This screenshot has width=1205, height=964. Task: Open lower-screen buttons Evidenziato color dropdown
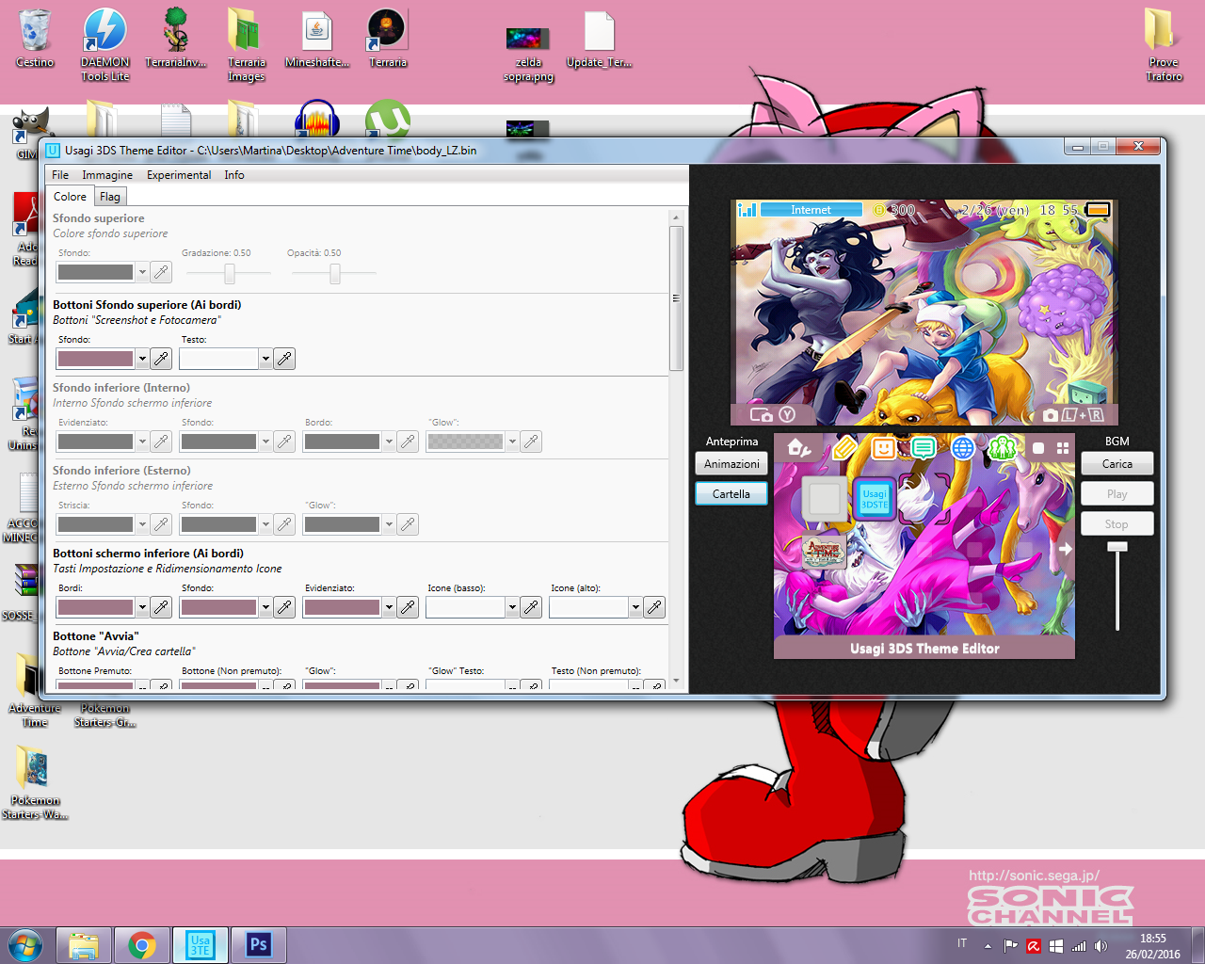pos(389,607)
